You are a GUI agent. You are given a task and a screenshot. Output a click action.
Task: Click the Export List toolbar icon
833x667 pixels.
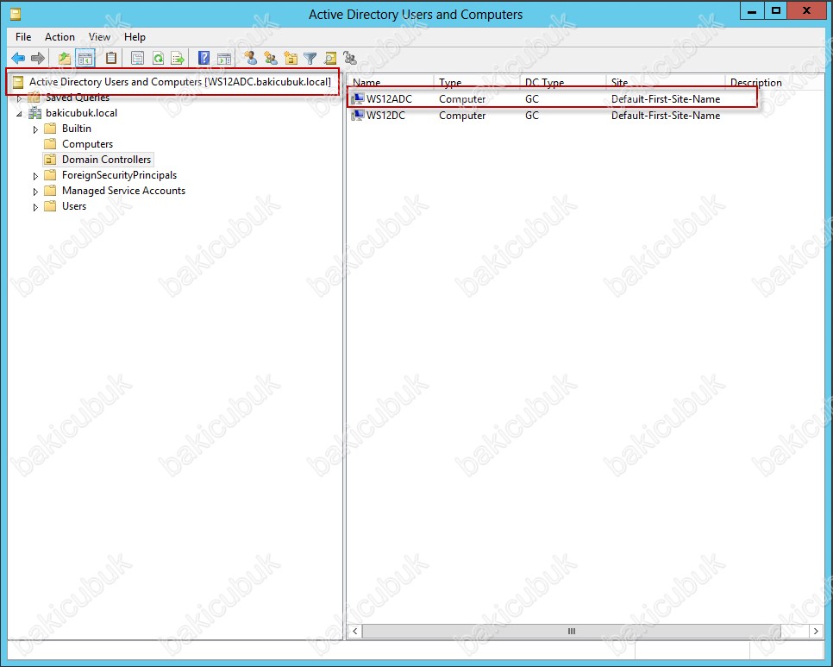(178, 58)
